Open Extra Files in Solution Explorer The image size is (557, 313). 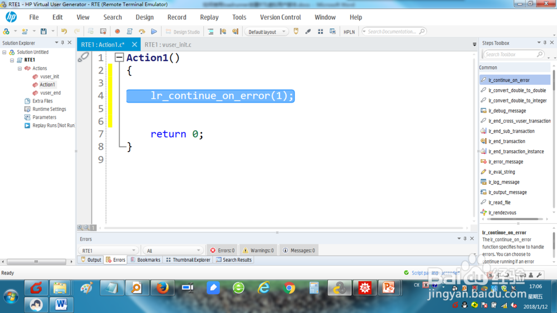coord(42,101)
